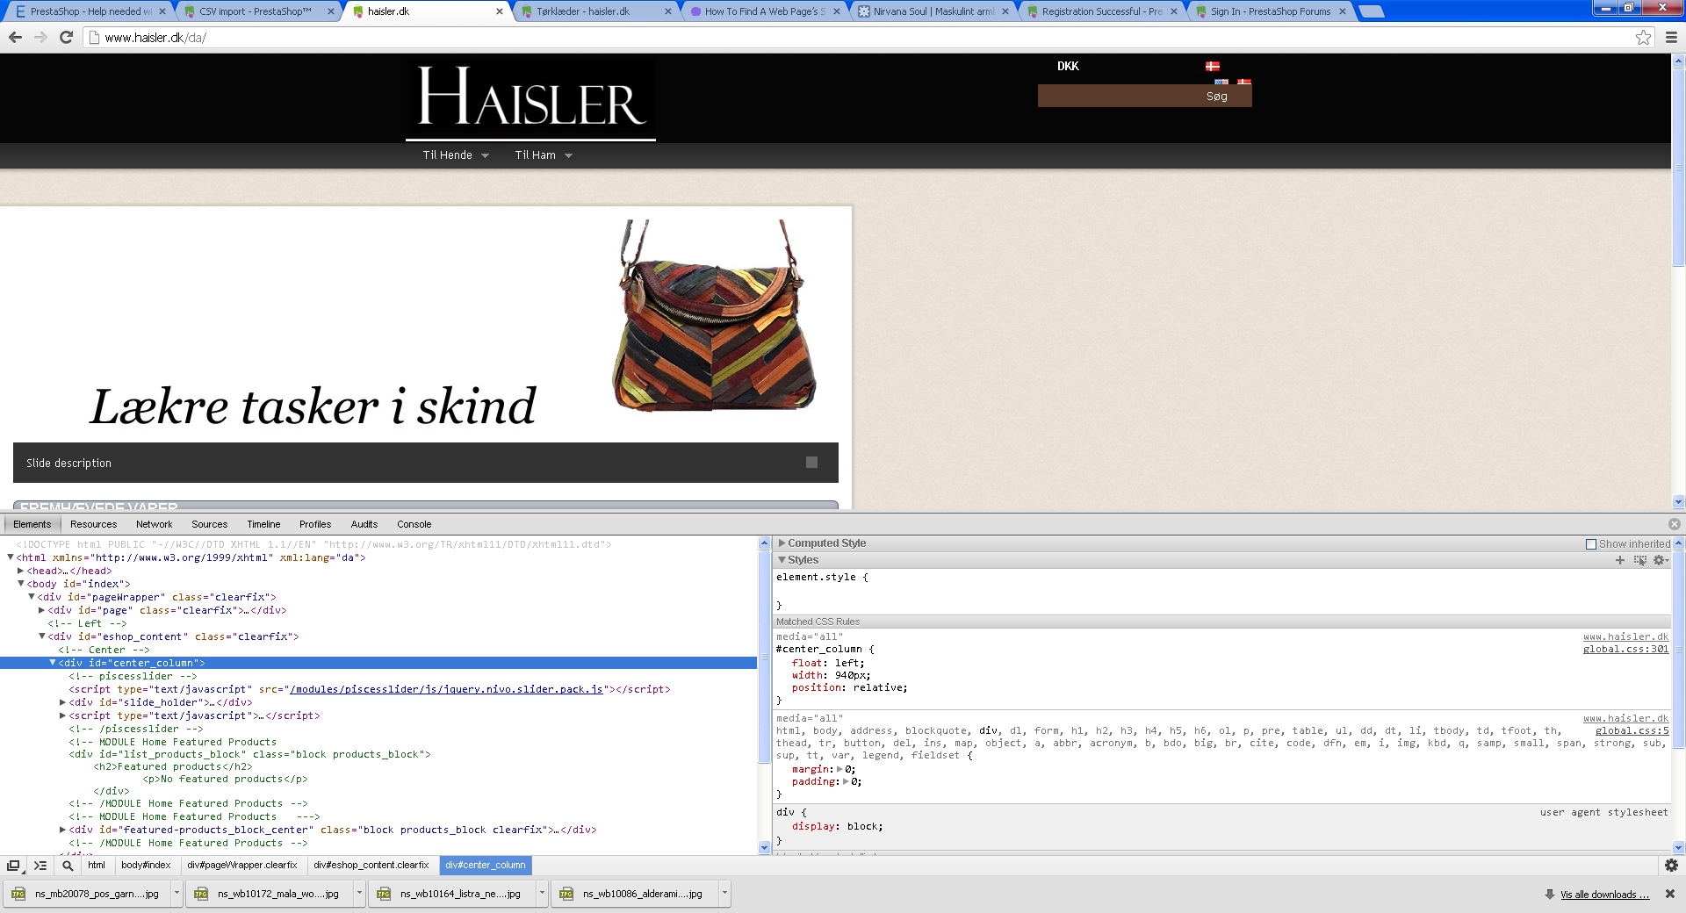
Task: Open options for ns_mb20078_pos_garn download
Action: [177, 894]
